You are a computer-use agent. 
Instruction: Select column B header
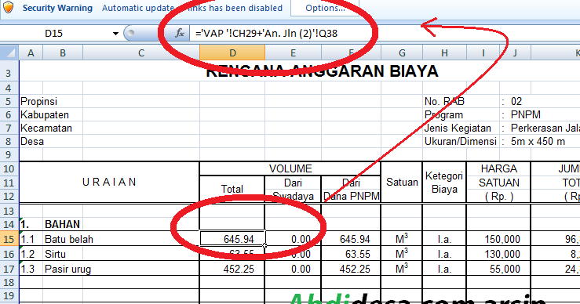click(x=63, y=52)
